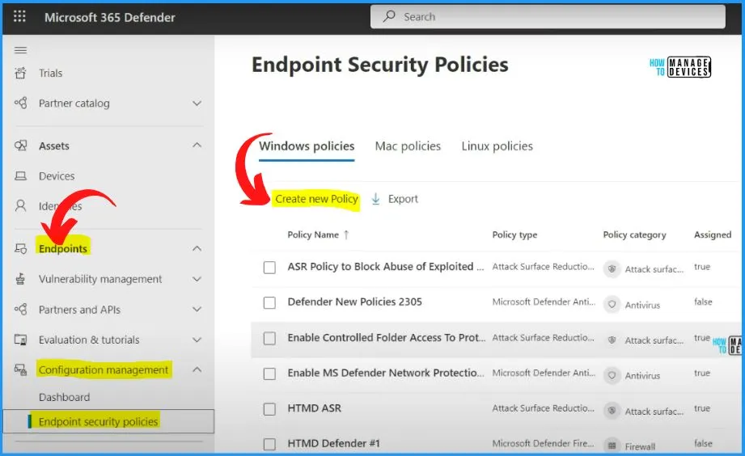Collapse navigation with the hamburger menu icon

point(20,50)
